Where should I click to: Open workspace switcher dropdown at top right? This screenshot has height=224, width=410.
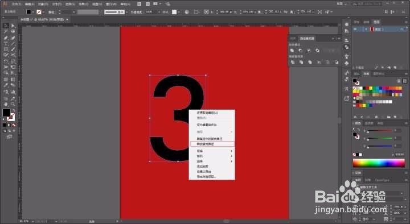tap(342, 3)
